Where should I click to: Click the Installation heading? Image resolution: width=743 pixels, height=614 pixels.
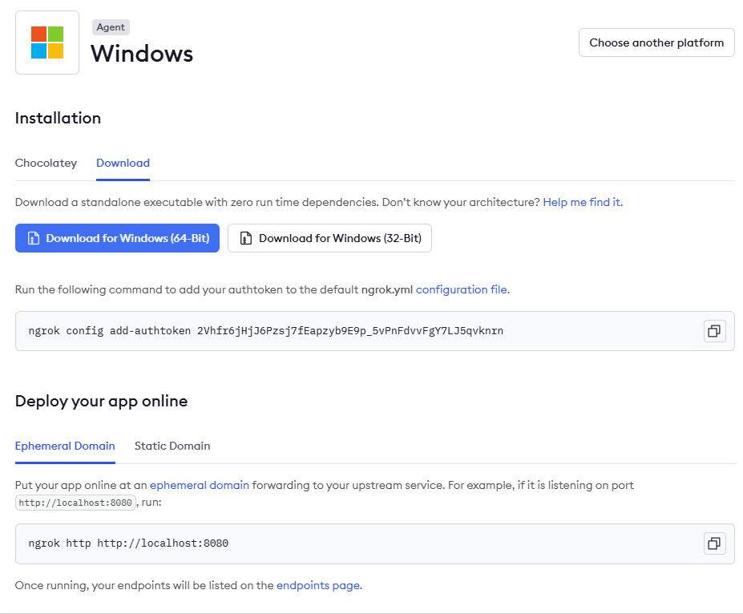point(58,118)
